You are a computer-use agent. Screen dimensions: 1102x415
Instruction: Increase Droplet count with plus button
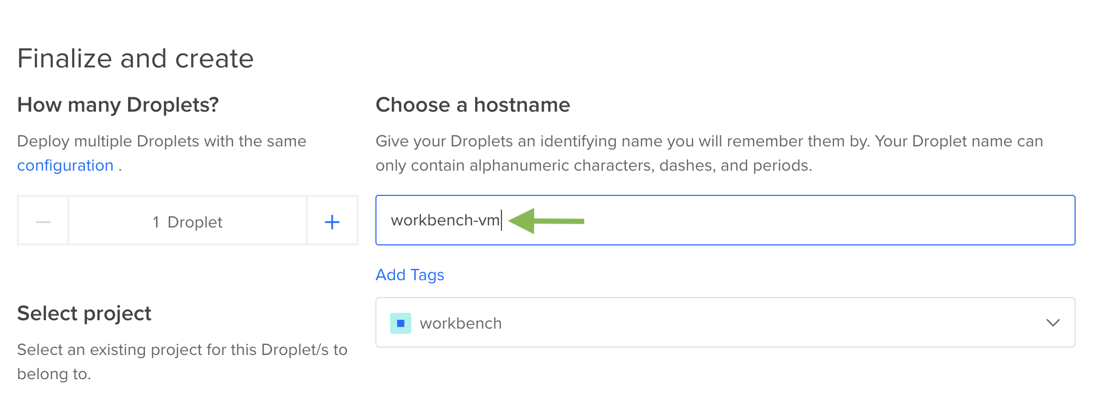332,222
